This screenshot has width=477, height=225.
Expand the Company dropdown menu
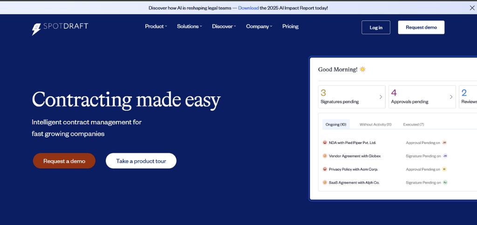pyautogui.click(x=259, y=27)
